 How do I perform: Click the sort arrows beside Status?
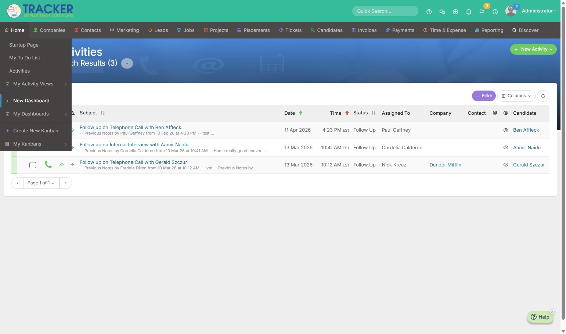373,113
